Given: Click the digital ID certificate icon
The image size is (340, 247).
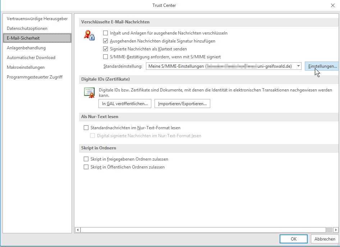Looking at the screenshot, I should click(89, 93).
